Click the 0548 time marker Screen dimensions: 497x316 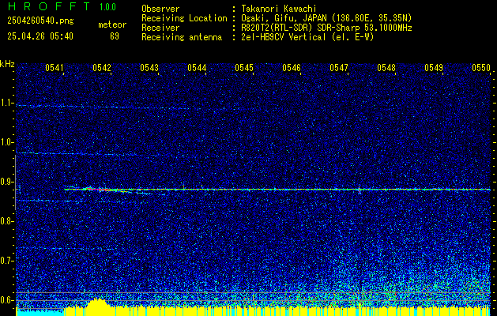pyautogui.click(x=386, y=67)
